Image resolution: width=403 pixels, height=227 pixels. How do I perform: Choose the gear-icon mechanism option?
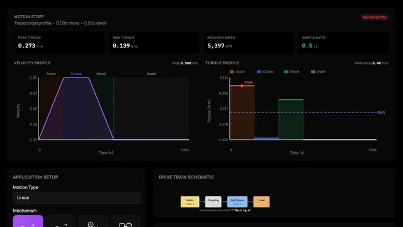[x=93, y=221]
